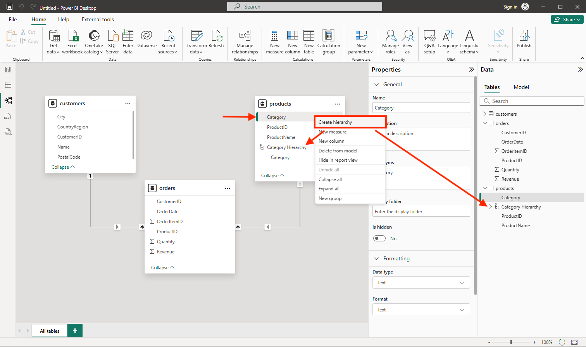This screenshot has width=586, height=347.
Task: Create a New table
Action: pos(309,42)
